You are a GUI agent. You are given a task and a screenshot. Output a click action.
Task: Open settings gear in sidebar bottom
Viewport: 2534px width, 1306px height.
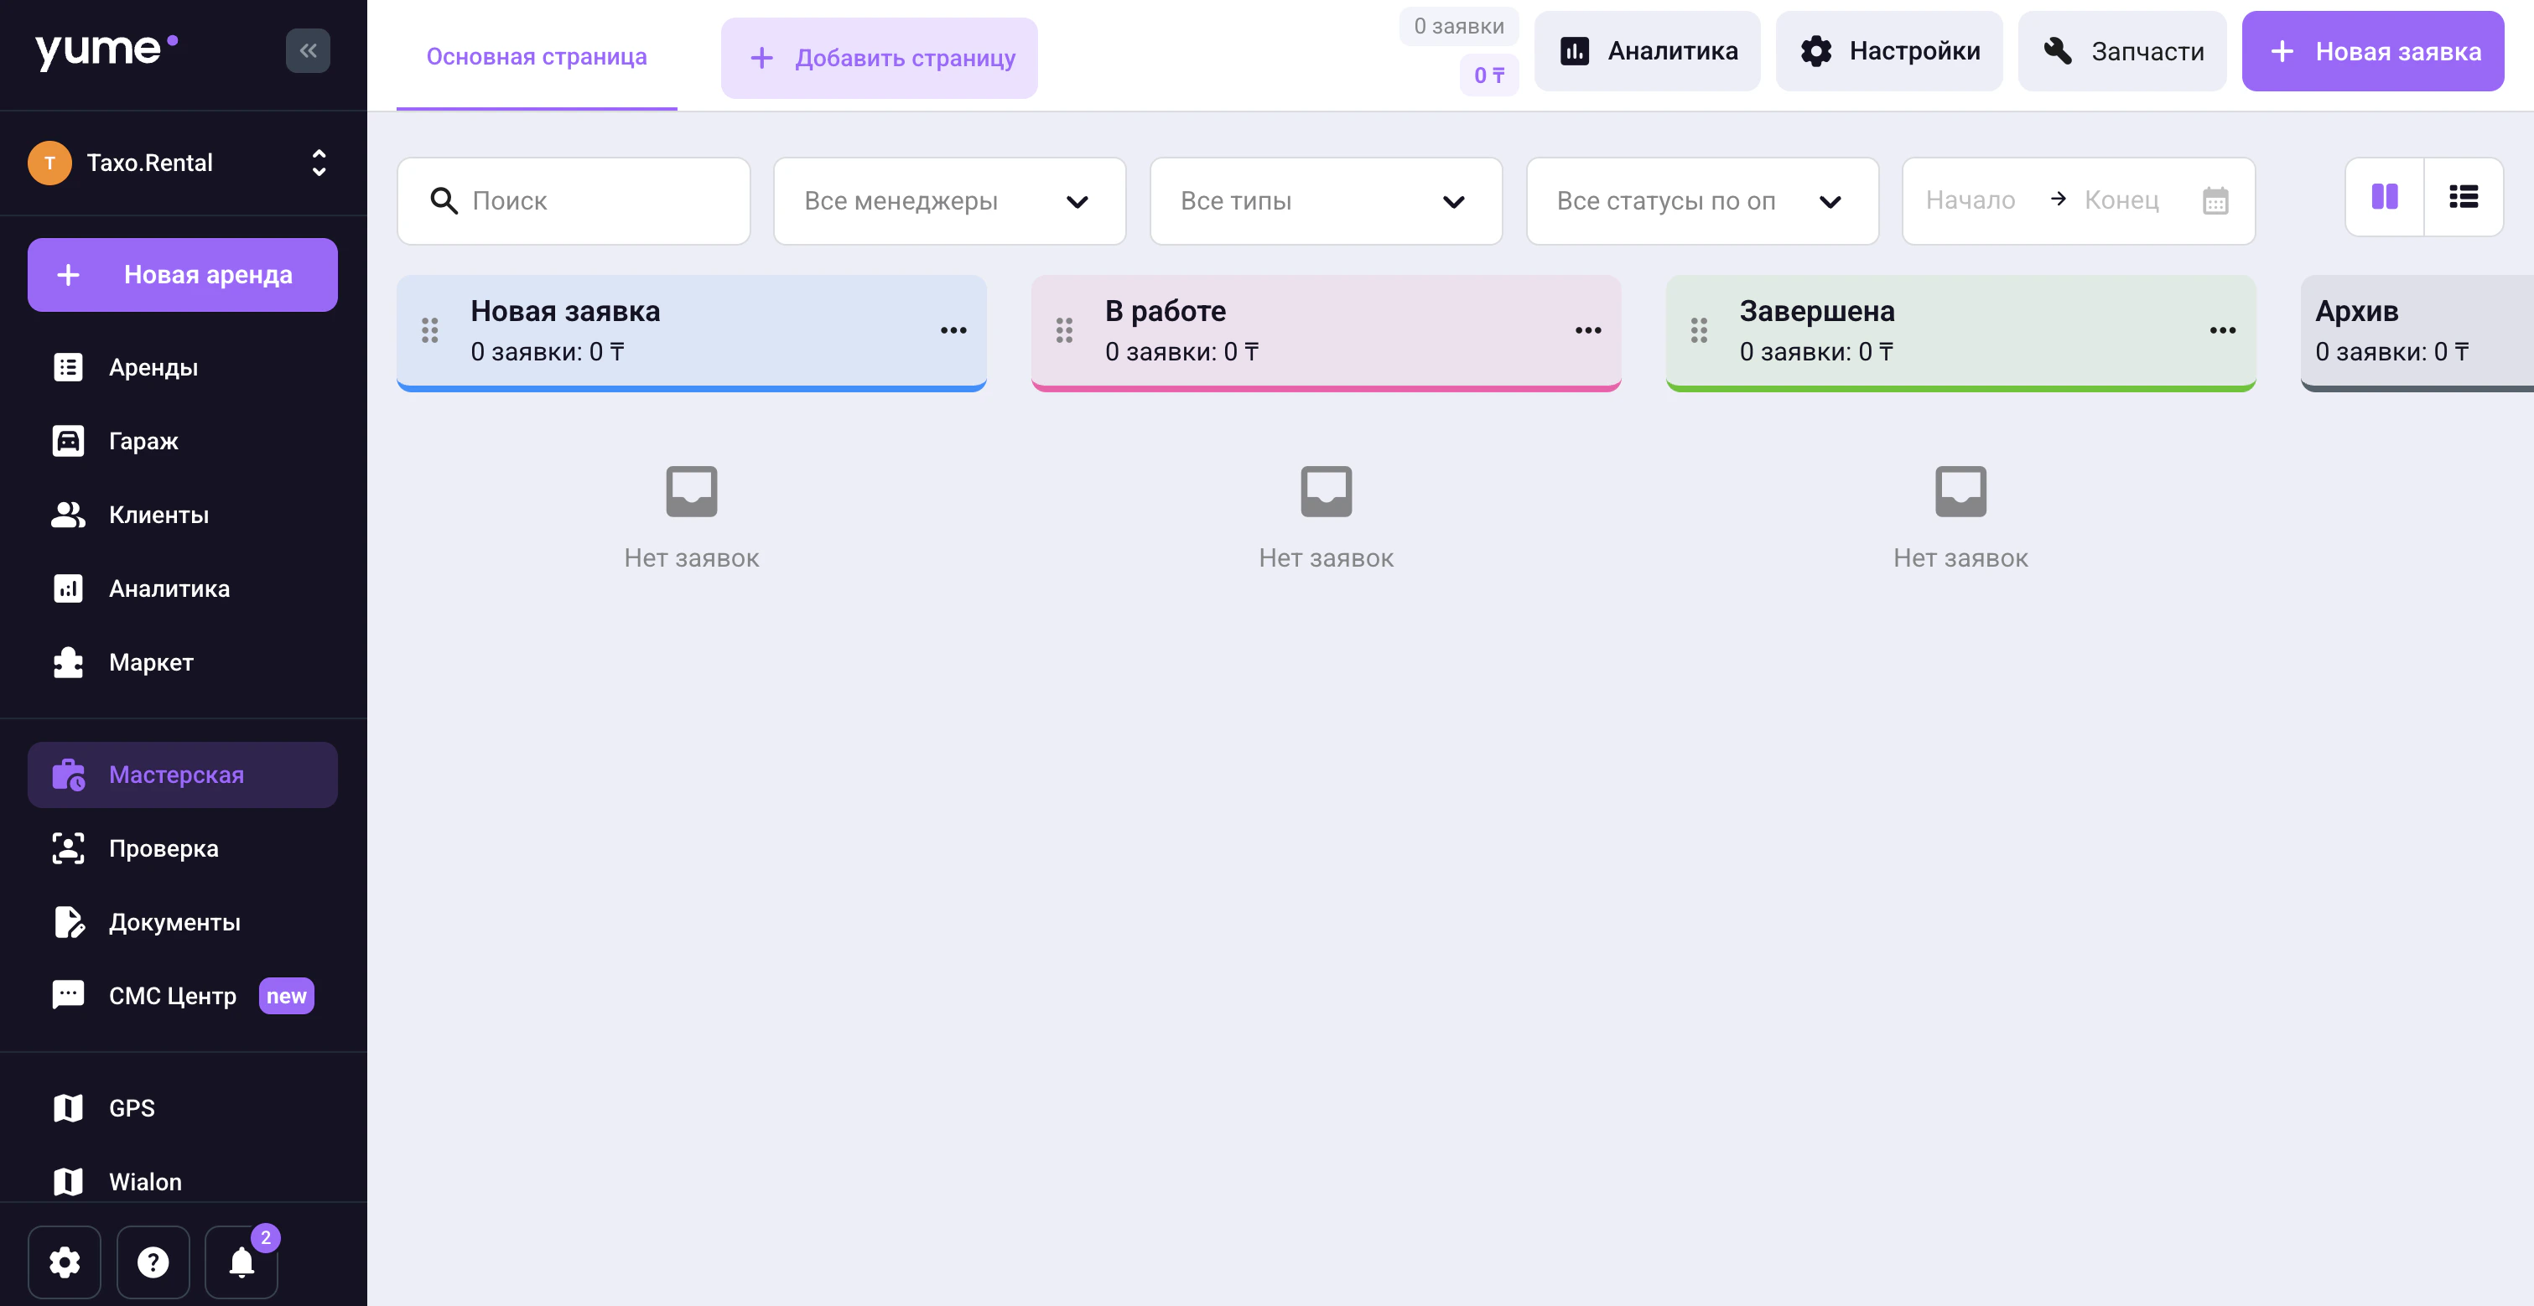click(x=64, y=1262)
